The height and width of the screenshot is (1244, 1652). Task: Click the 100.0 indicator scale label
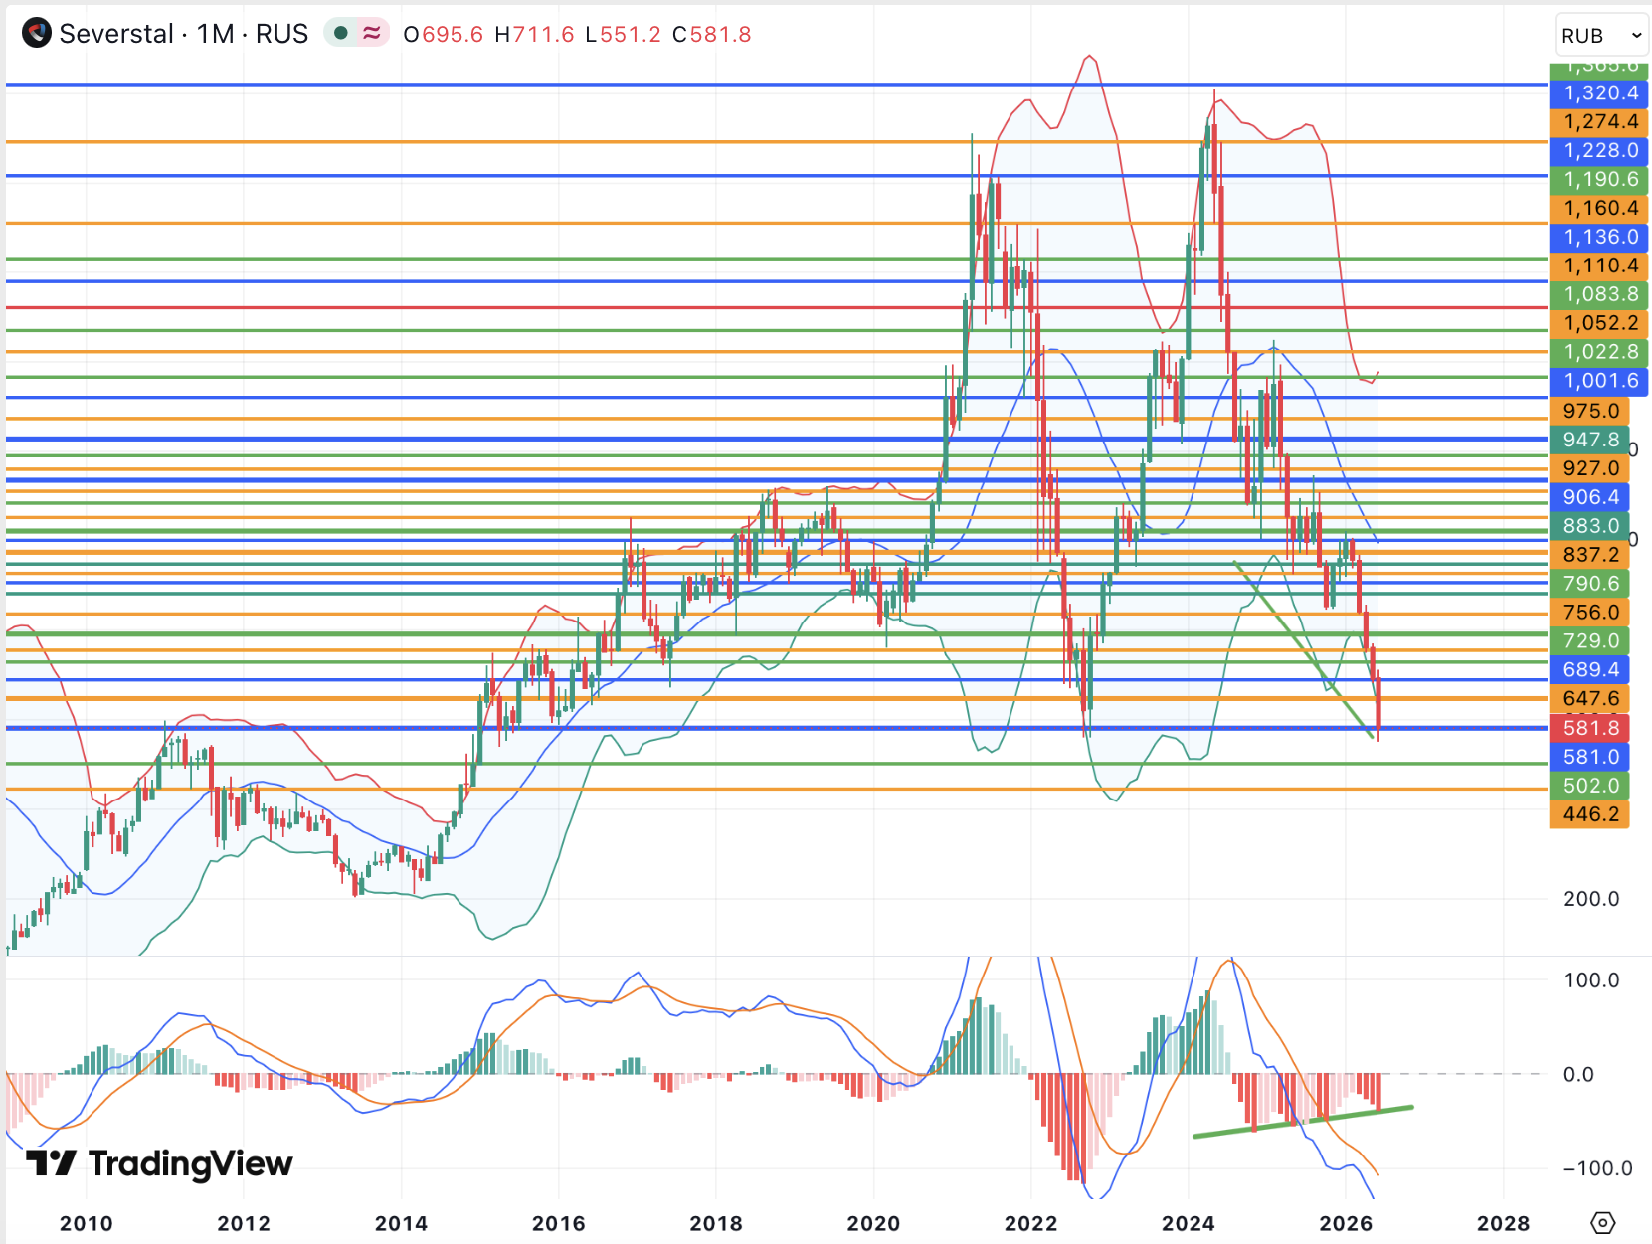click(1591, 980)
